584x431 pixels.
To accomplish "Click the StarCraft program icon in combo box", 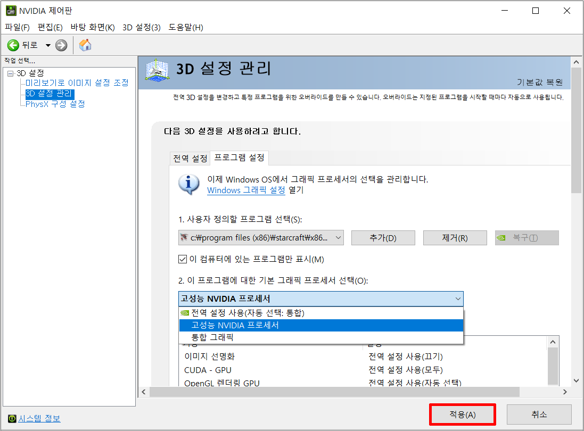I will (184, 237).
